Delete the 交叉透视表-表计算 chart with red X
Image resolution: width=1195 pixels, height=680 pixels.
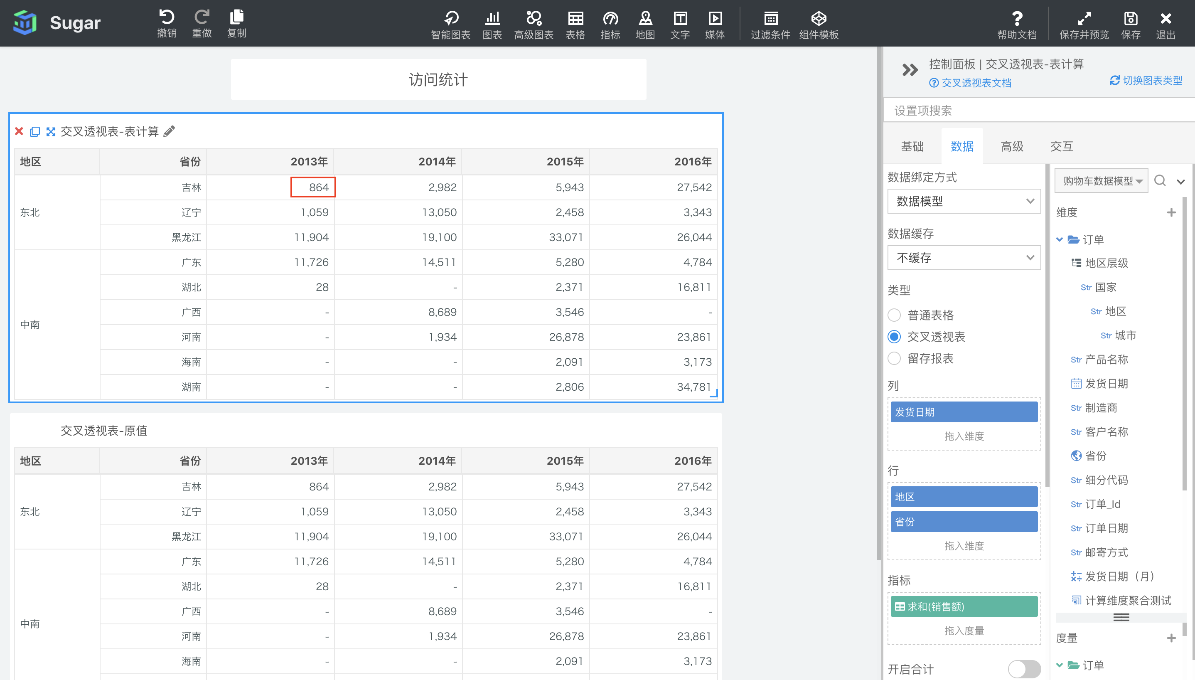tap(19, 131)
